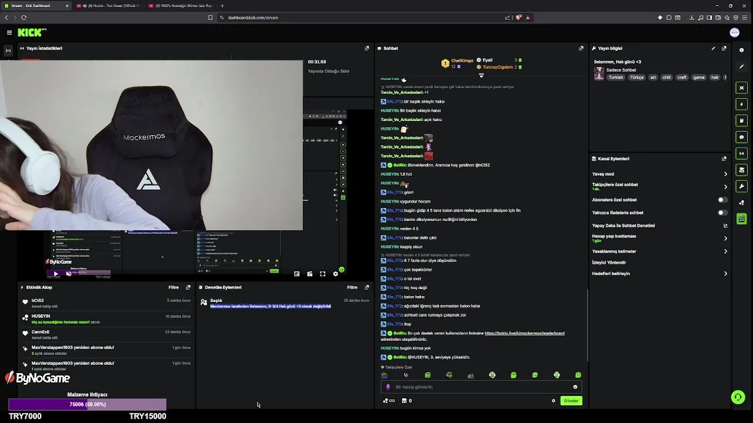Expand the chat leaderboard dropdown arrow
Image resolution: width=753 pixels, height=423 pixels.
tap(481, 75)
